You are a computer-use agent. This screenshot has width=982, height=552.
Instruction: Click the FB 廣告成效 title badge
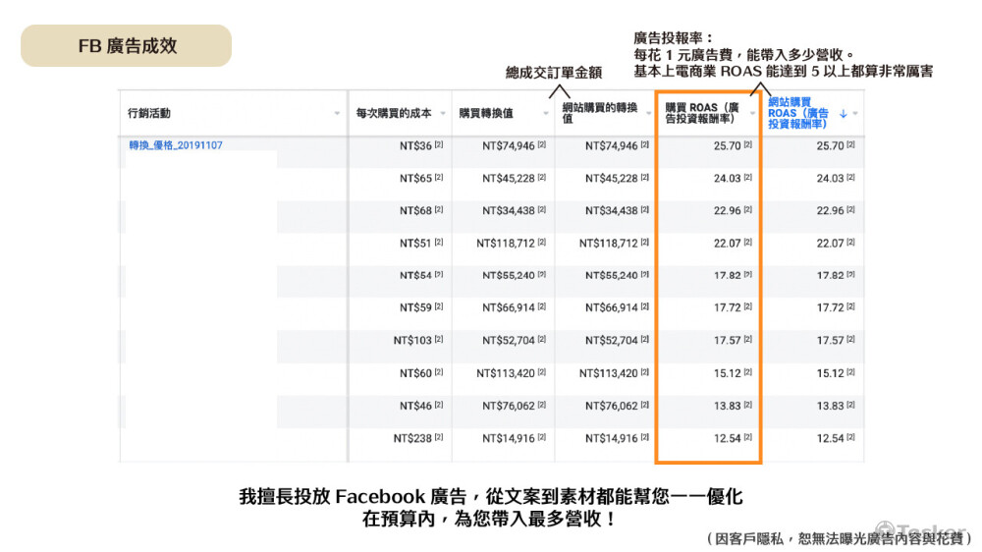click(x=126, y=46)
